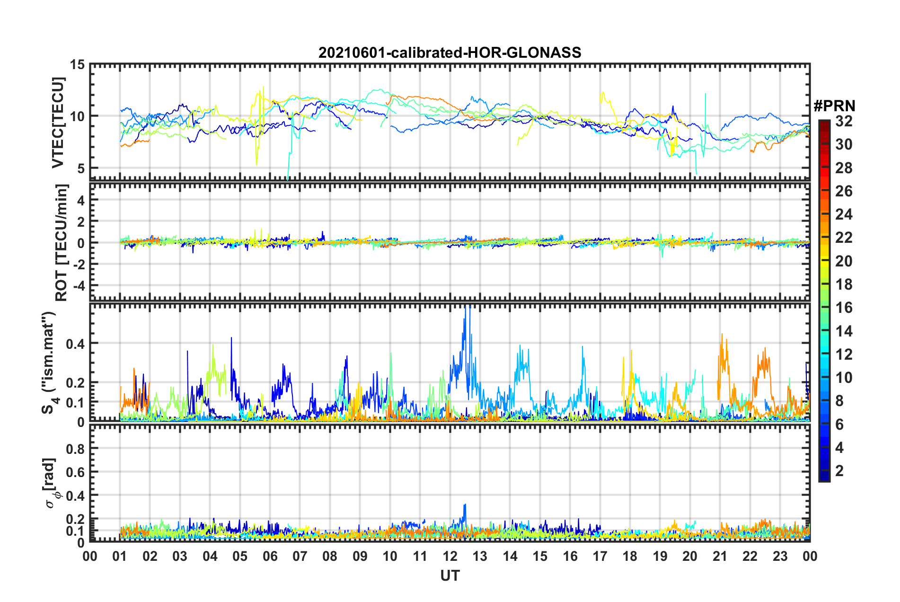
Task: Click hour 17 on the UT axis
Action: point(600,556)
